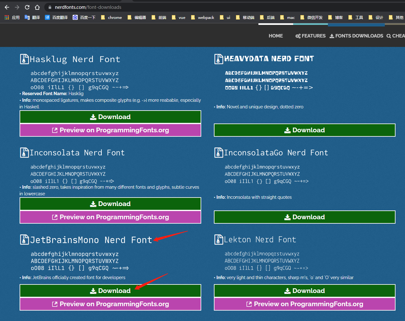Preview Hasklug on ProgrammingFonts.org
Viewport: 405px width, 321px height.
point(110,130)
